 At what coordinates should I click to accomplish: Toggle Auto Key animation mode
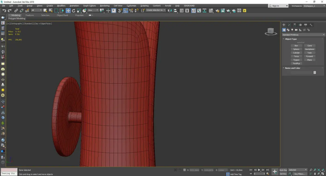coord(283,170)
